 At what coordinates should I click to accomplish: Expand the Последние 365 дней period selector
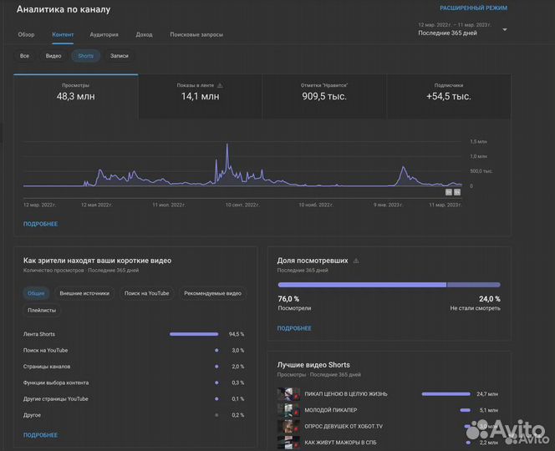(x=447, y=33)
